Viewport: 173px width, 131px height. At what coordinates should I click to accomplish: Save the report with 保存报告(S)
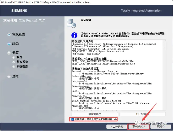point(95,114)
